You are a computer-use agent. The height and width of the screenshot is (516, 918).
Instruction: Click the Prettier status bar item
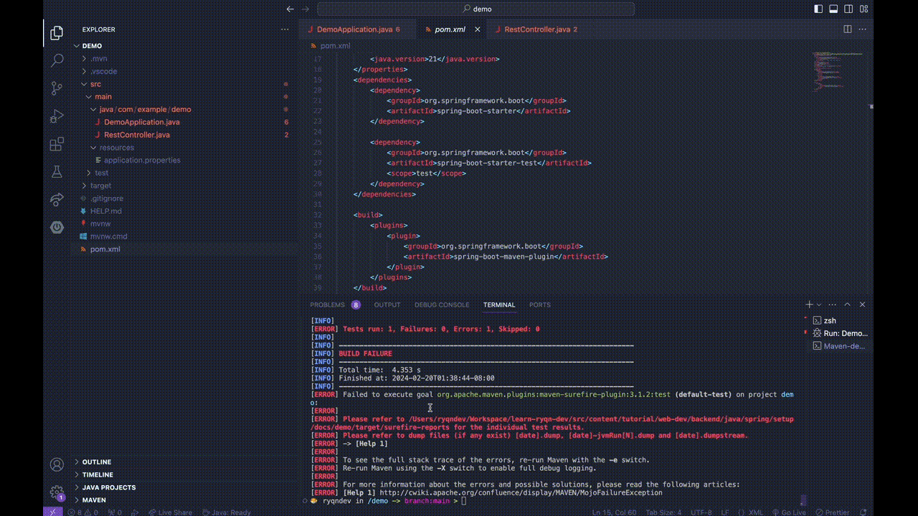point(832,512)
